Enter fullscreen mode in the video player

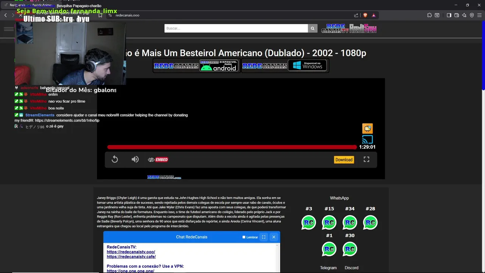click(366, 160)
